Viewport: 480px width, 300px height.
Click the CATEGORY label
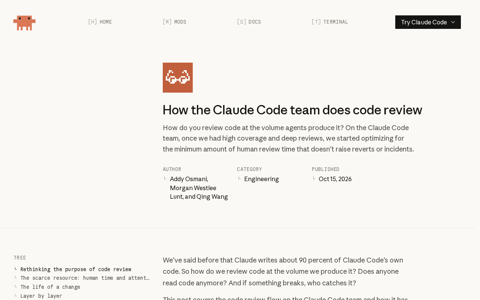(249, 169)
